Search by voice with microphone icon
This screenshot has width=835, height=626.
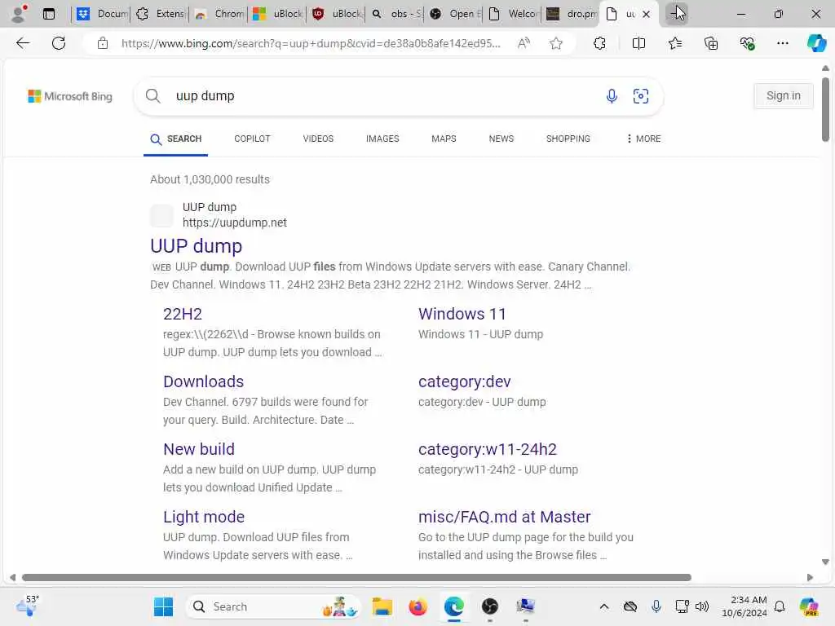pyautogui.click(x=612, y=96)
